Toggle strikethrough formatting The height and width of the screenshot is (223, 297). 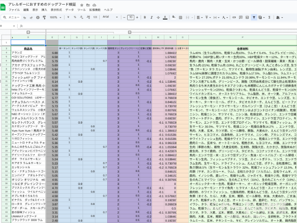tap(158, 18)
